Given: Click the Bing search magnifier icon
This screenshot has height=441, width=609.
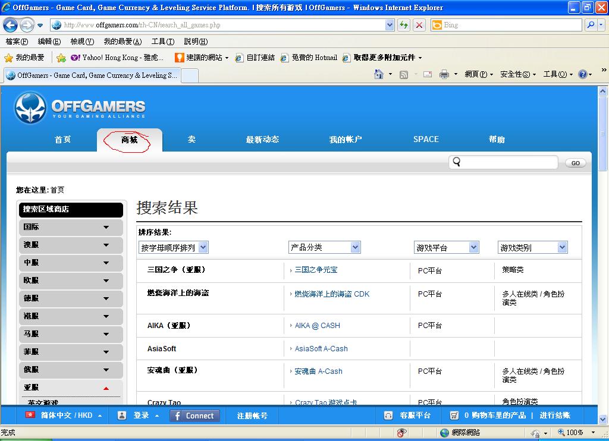Looking at the screenshot, I should point(591,25).
